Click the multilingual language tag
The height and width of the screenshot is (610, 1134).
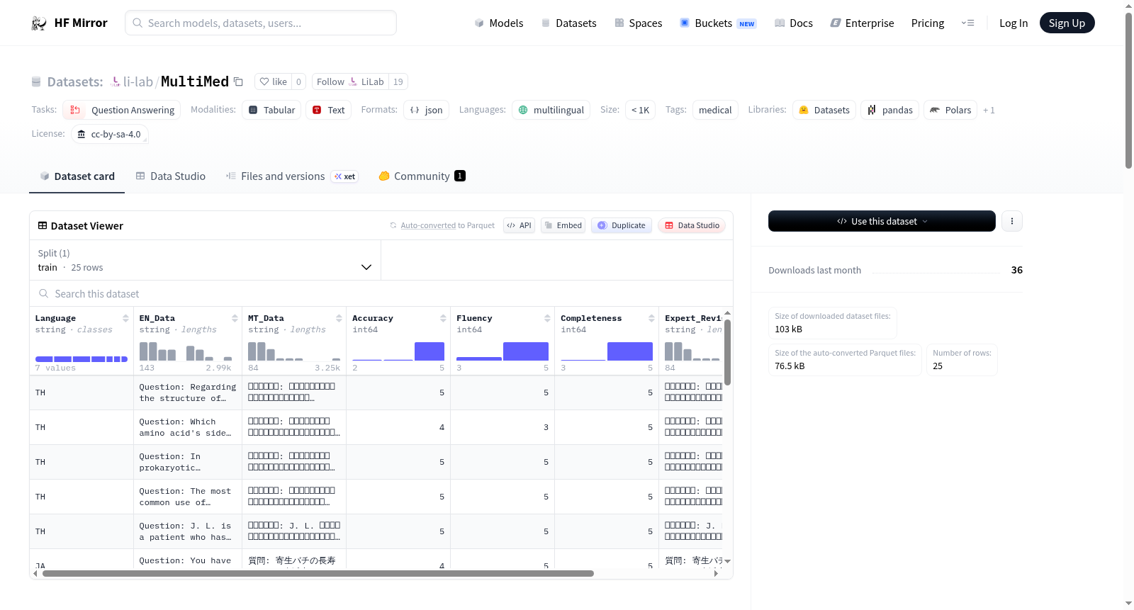[x=551, y=110]
